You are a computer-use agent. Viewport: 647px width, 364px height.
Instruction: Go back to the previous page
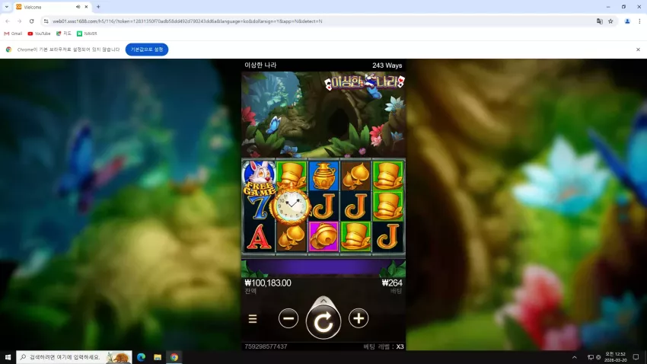click(x=8, y=21)
